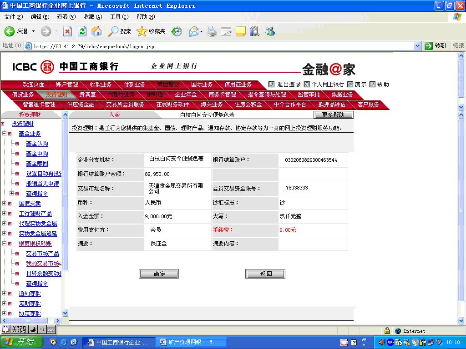
Task: Click the Stop loading icon
Action: (67, 31)
